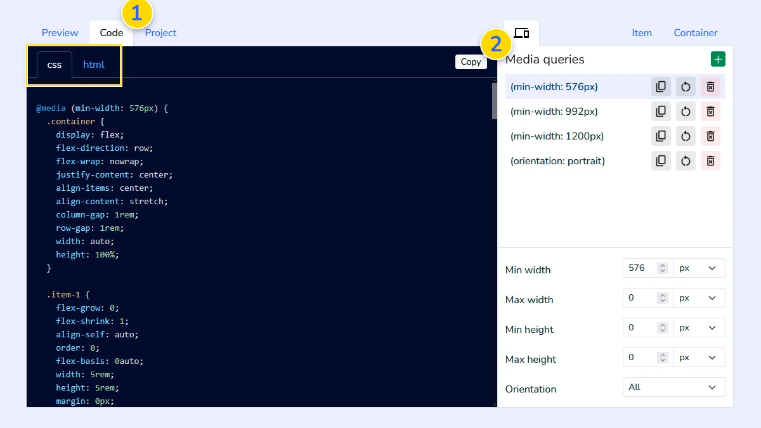Open the Max height unit dropdown

pyautogui.click(x=699, y=357)
